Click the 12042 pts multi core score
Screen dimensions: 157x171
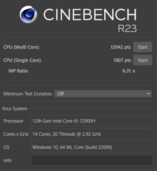tap(120, 47)
